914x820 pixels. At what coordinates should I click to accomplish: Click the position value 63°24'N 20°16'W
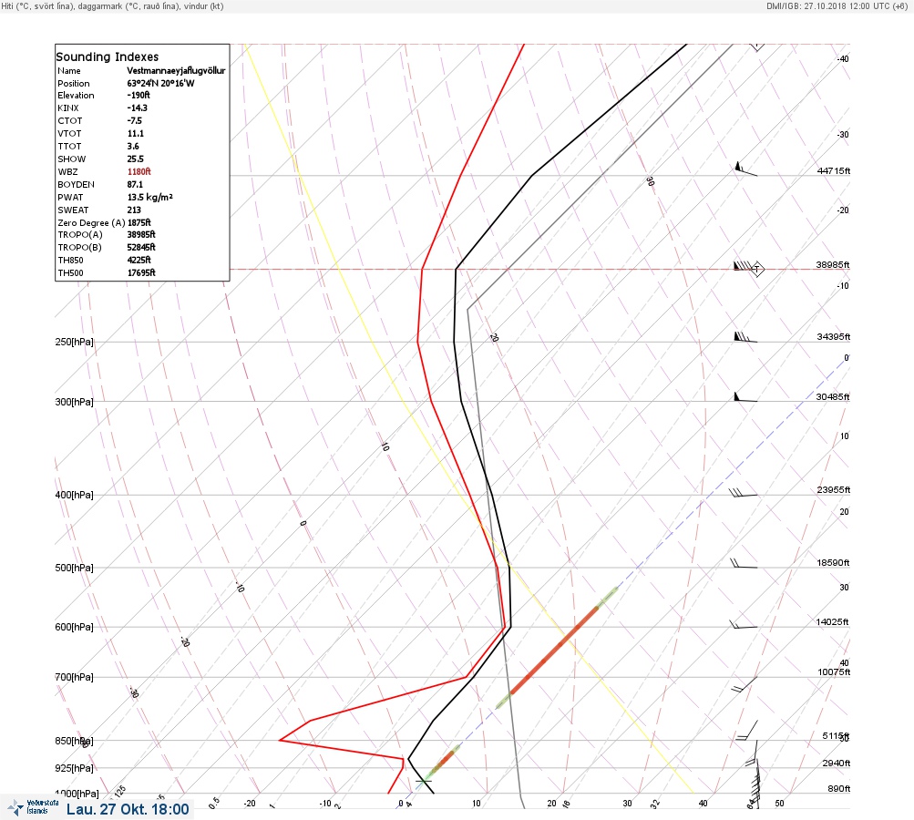click(x=161, y=83)
